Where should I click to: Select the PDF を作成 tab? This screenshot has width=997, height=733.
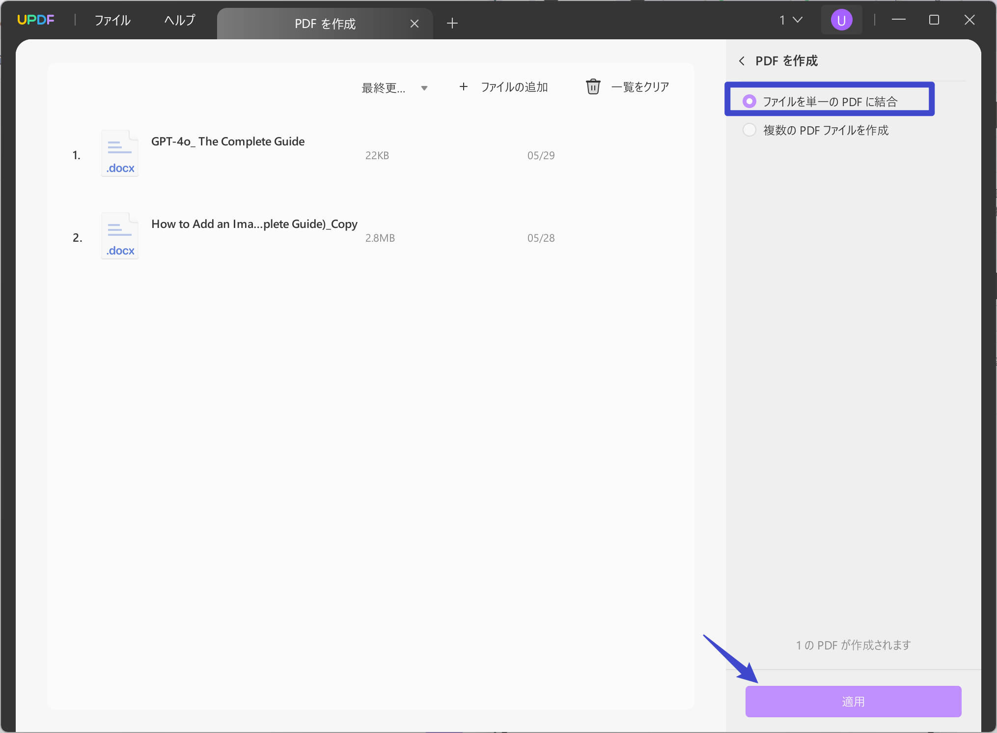pyautogui.click(x=325, y=24)
